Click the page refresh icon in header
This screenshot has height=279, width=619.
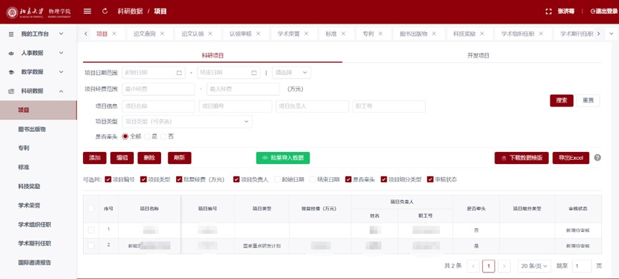coord(104,11)
